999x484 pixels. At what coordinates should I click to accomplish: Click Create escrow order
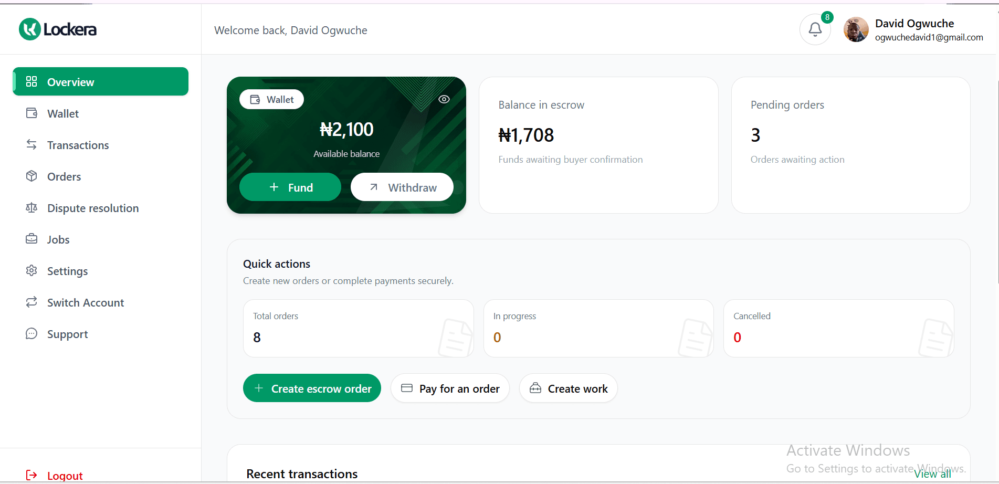coord(312,388)
